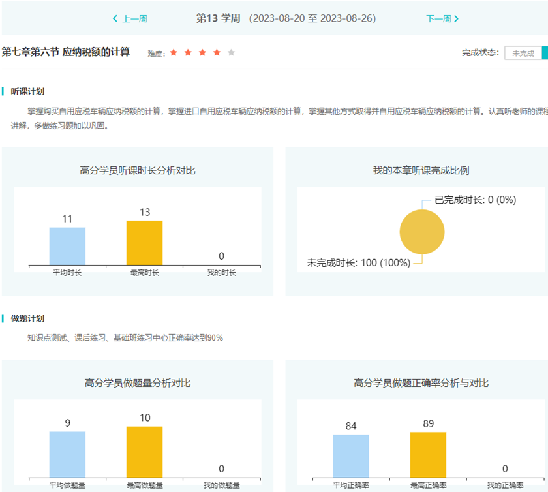Select the third difficulty star
This screenshot has width=548, height=492.
[x=202, y=52]
